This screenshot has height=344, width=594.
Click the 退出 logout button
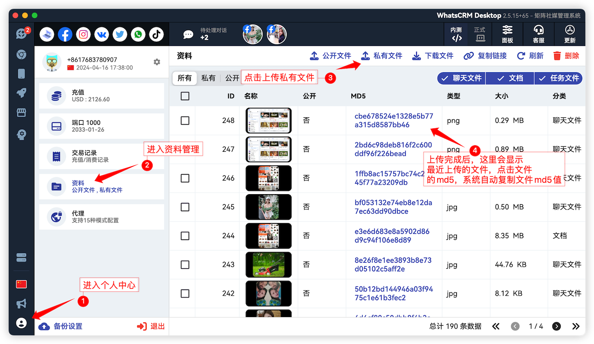[x=151, y=326]
